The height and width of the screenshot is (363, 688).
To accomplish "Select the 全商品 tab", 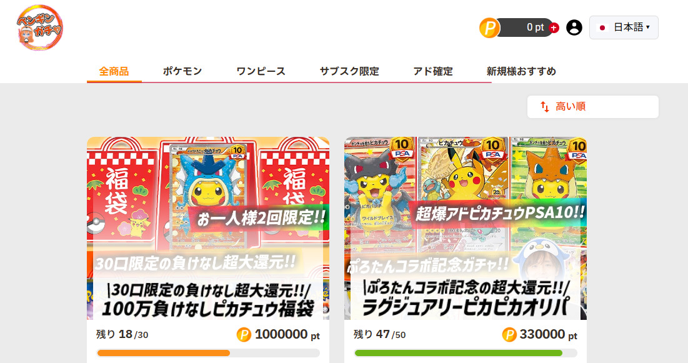I will 114,71.
